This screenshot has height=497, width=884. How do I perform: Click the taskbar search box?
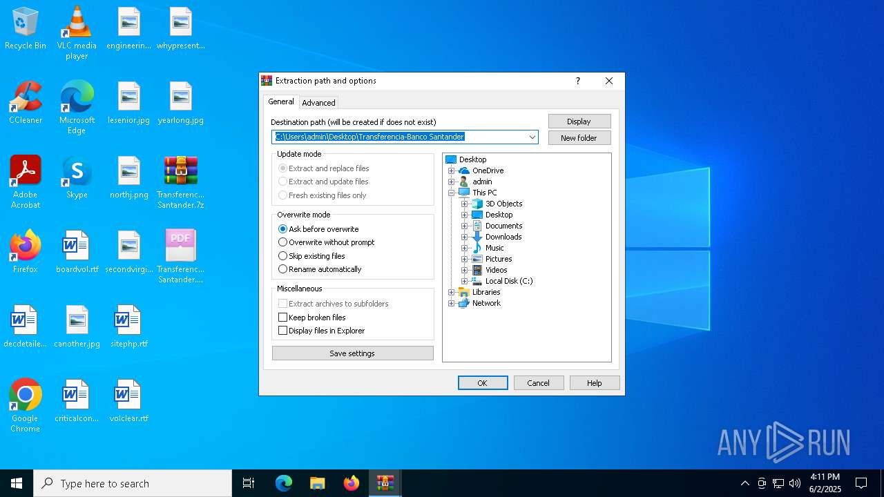[x=133, y=483]
